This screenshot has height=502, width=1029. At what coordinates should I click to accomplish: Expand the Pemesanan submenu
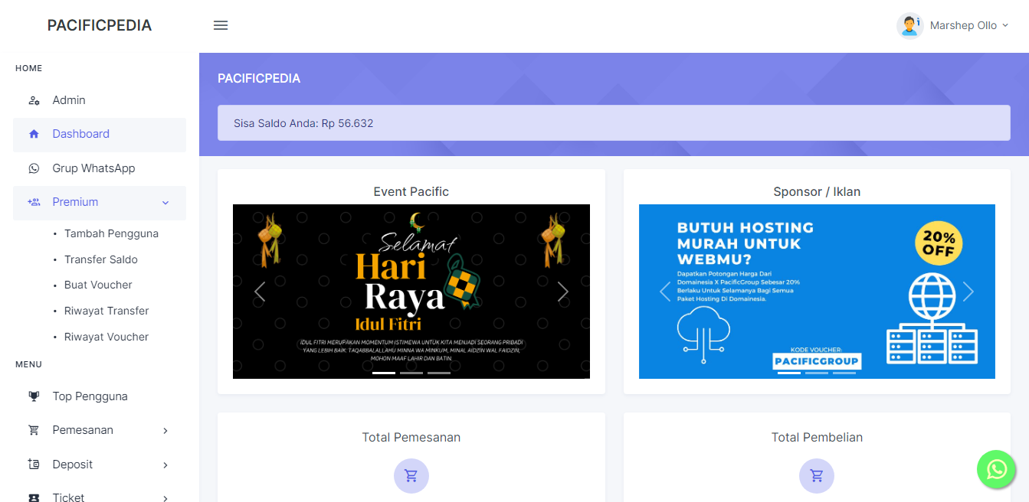click(x=165, y=431)
